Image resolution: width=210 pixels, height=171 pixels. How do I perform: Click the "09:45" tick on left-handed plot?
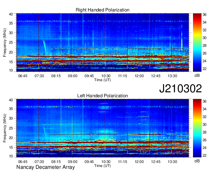coord(89,162)
